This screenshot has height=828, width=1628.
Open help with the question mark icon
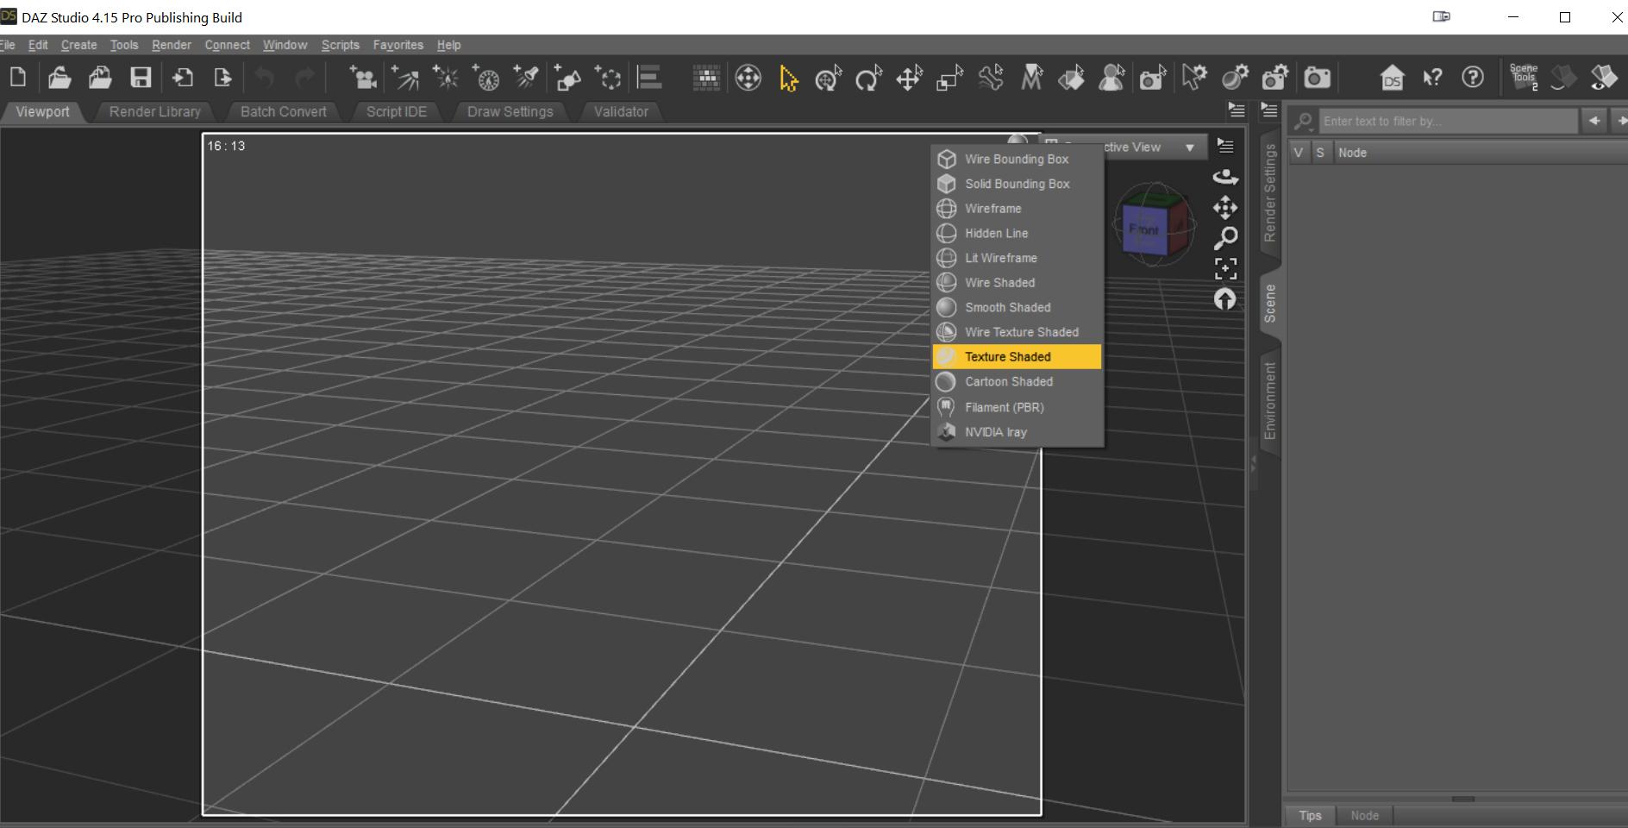tap(1473, 78)
